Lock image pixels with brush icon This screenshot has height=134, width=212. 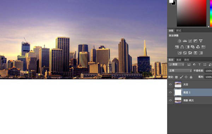point(181,77)
